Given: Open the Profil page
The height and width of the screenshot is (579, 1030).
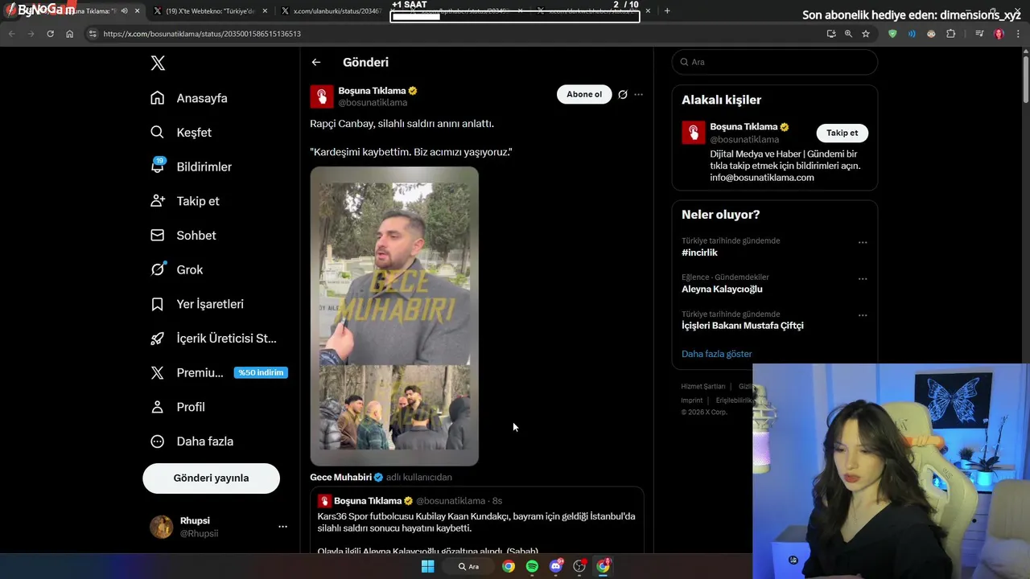Looking at the screenshot, I should point(177,407).
